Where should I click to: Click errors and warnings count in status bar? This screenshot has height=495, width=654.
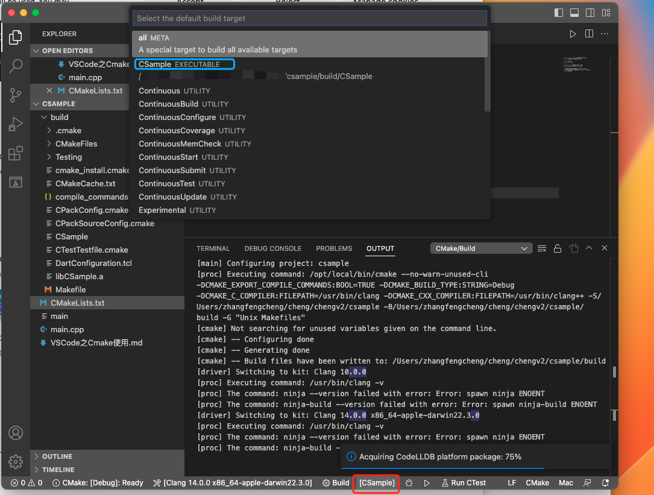click(27, 483)
